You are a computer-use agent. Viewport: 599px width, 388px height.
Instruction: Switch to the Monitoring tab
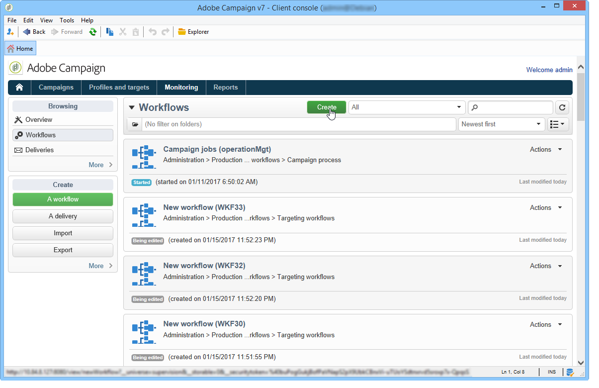coord(181,87)
